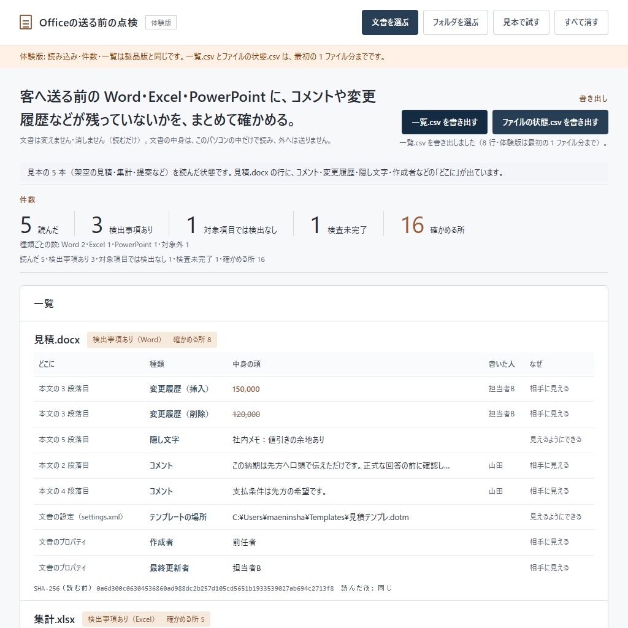Clear everything with すべて消す
The height and width of the screenshot is (628, 628).
pyautogui.click(x=581, y=23)
